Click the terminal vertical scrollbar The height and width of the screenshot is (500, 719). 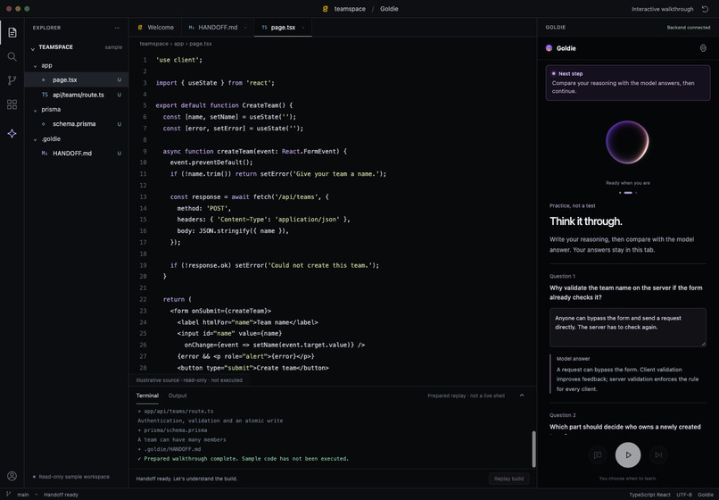(x=533, y=448)
